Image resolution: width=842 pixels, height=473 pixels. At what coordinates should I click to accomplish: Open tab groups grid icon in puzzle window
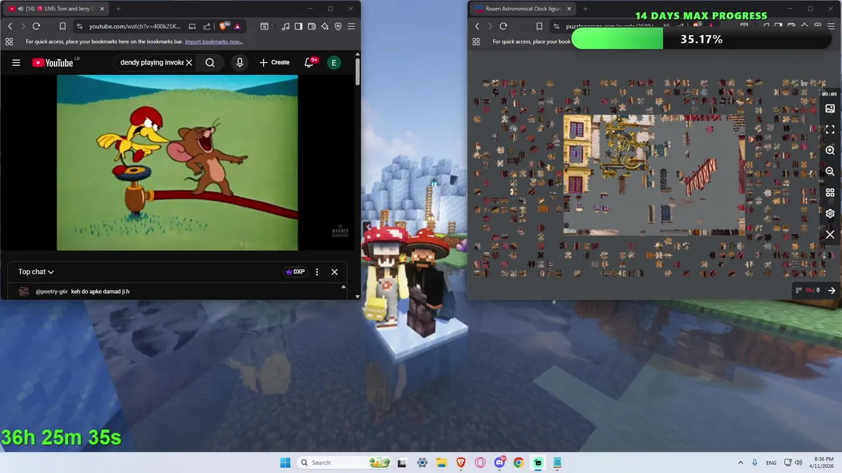pos(476,41)
